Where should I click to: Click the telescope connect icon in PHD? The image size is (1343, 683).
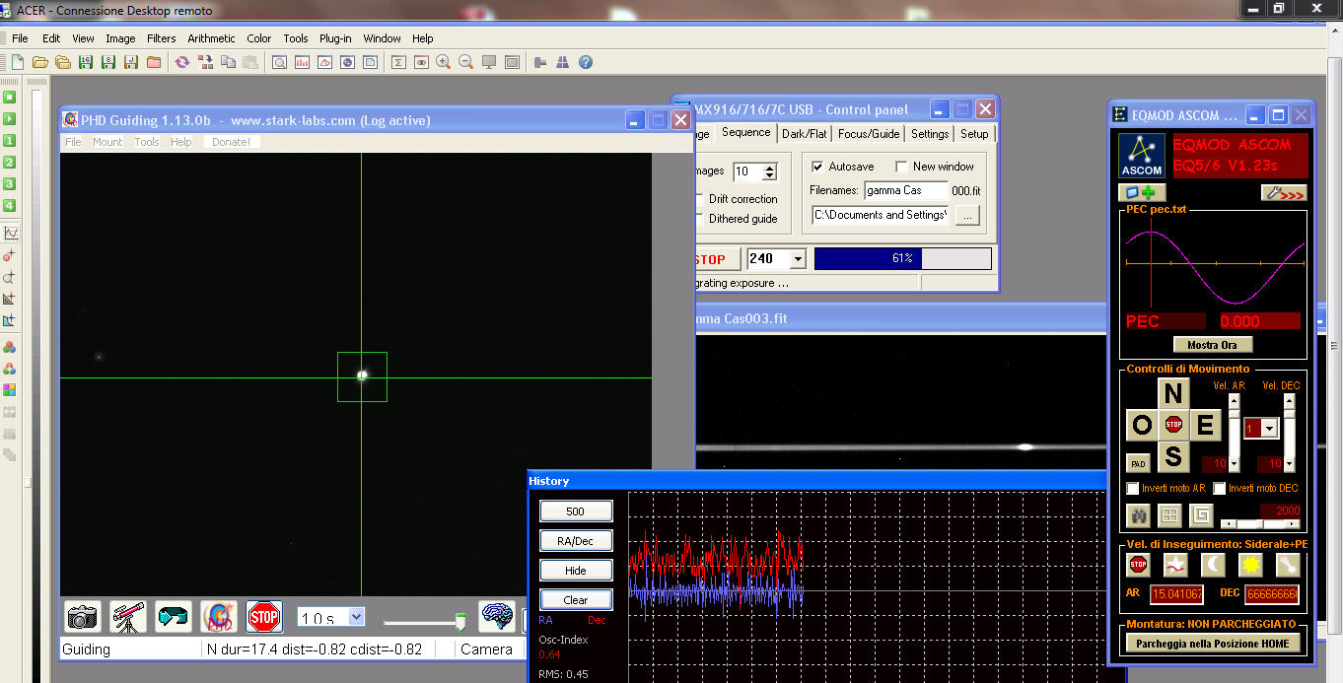pyautogui.click(x=128, y=617)
